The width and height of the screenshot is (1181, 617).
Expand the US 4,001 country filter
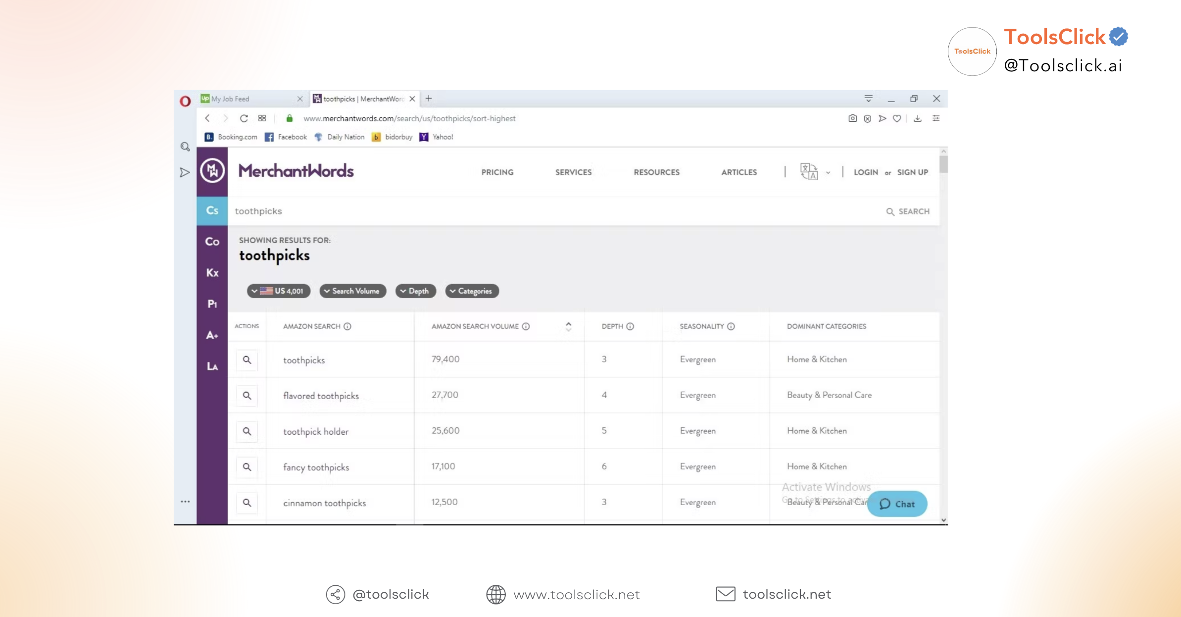279,291
